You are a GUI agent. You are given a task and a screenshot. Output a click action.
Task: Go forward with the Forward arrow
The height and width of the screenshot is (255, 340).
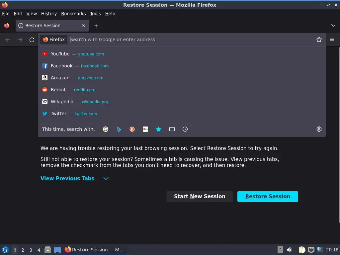tap(20, 40)
